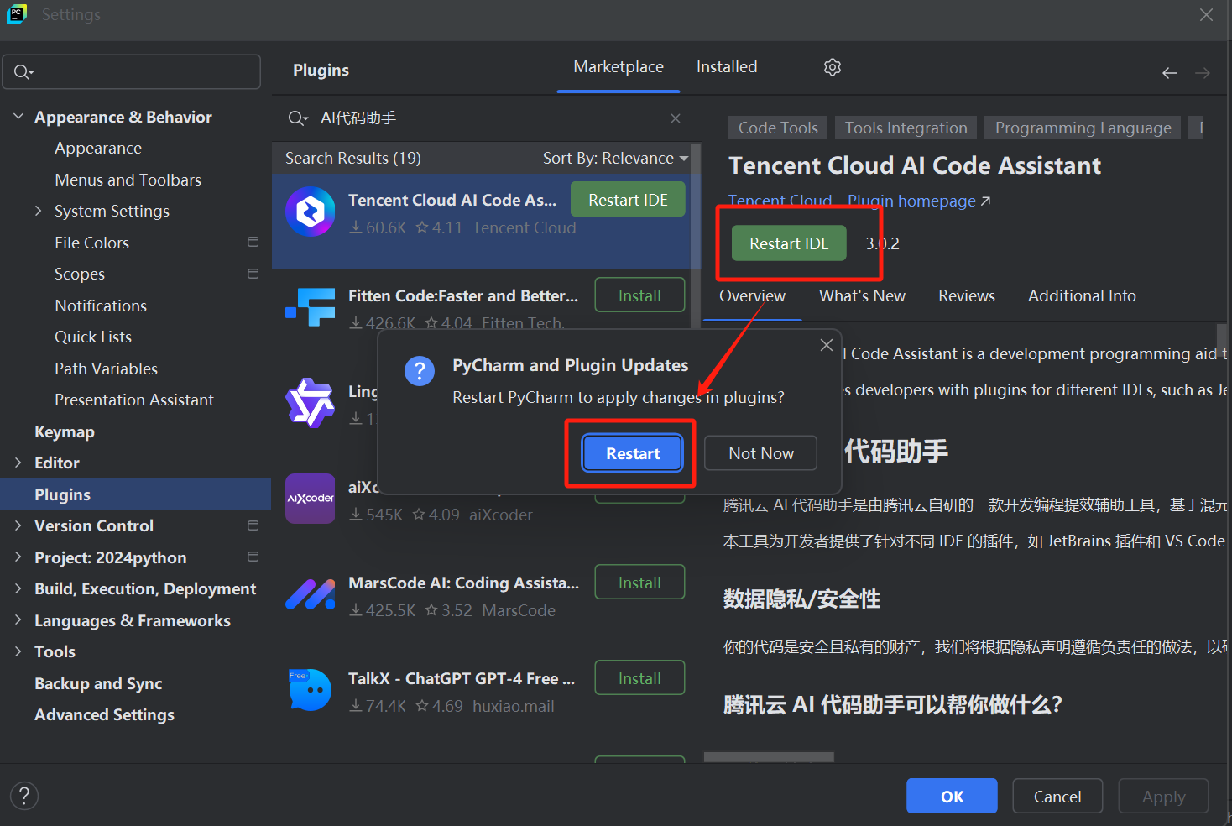
Task: Click the File Colors project-level icon
Action: point(253,242)
